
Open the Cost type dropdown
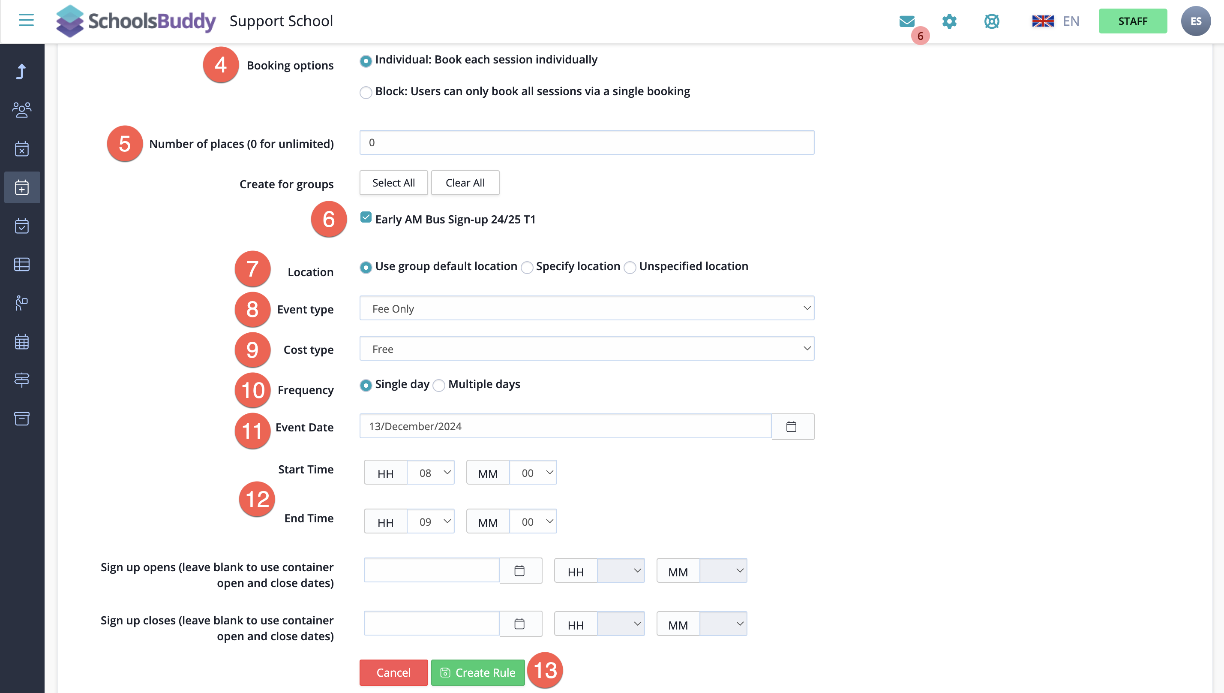[587, 349]
